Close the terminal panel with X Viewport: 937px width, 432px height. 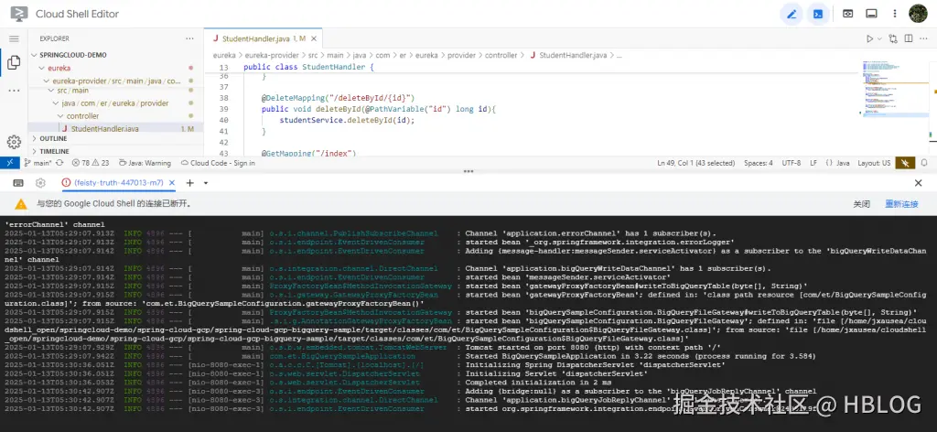919,183
